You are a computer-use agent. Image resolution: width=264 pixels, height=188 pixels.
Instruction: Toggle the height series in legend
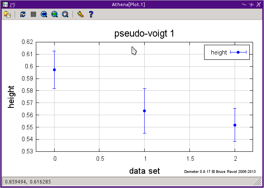click(x=227, y=52)
